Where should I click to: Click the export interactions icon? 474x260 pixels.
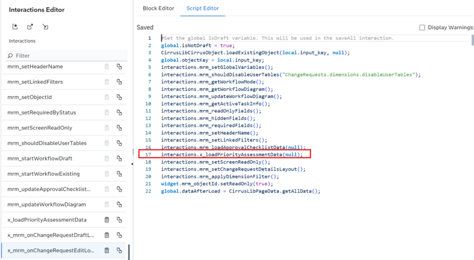(30, 27)
